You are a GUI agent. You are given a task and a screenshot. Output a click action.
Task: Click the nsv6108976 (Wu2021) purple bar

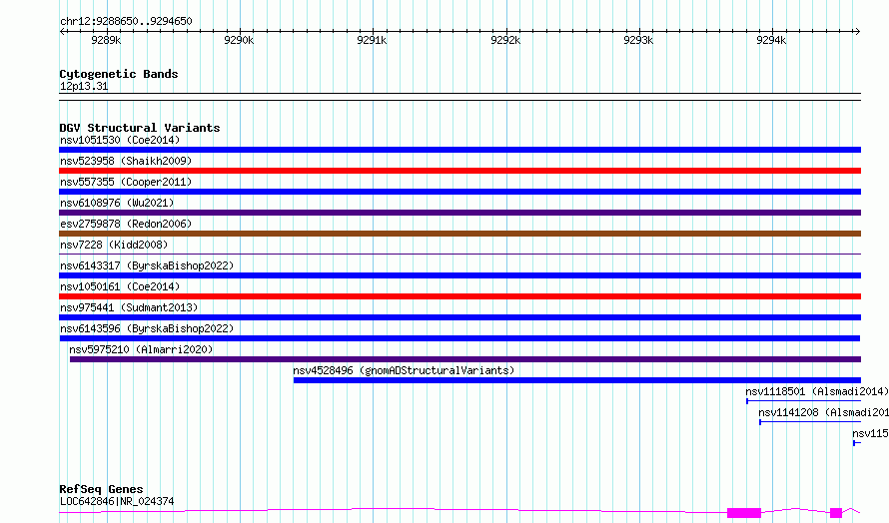pos(459,213)
